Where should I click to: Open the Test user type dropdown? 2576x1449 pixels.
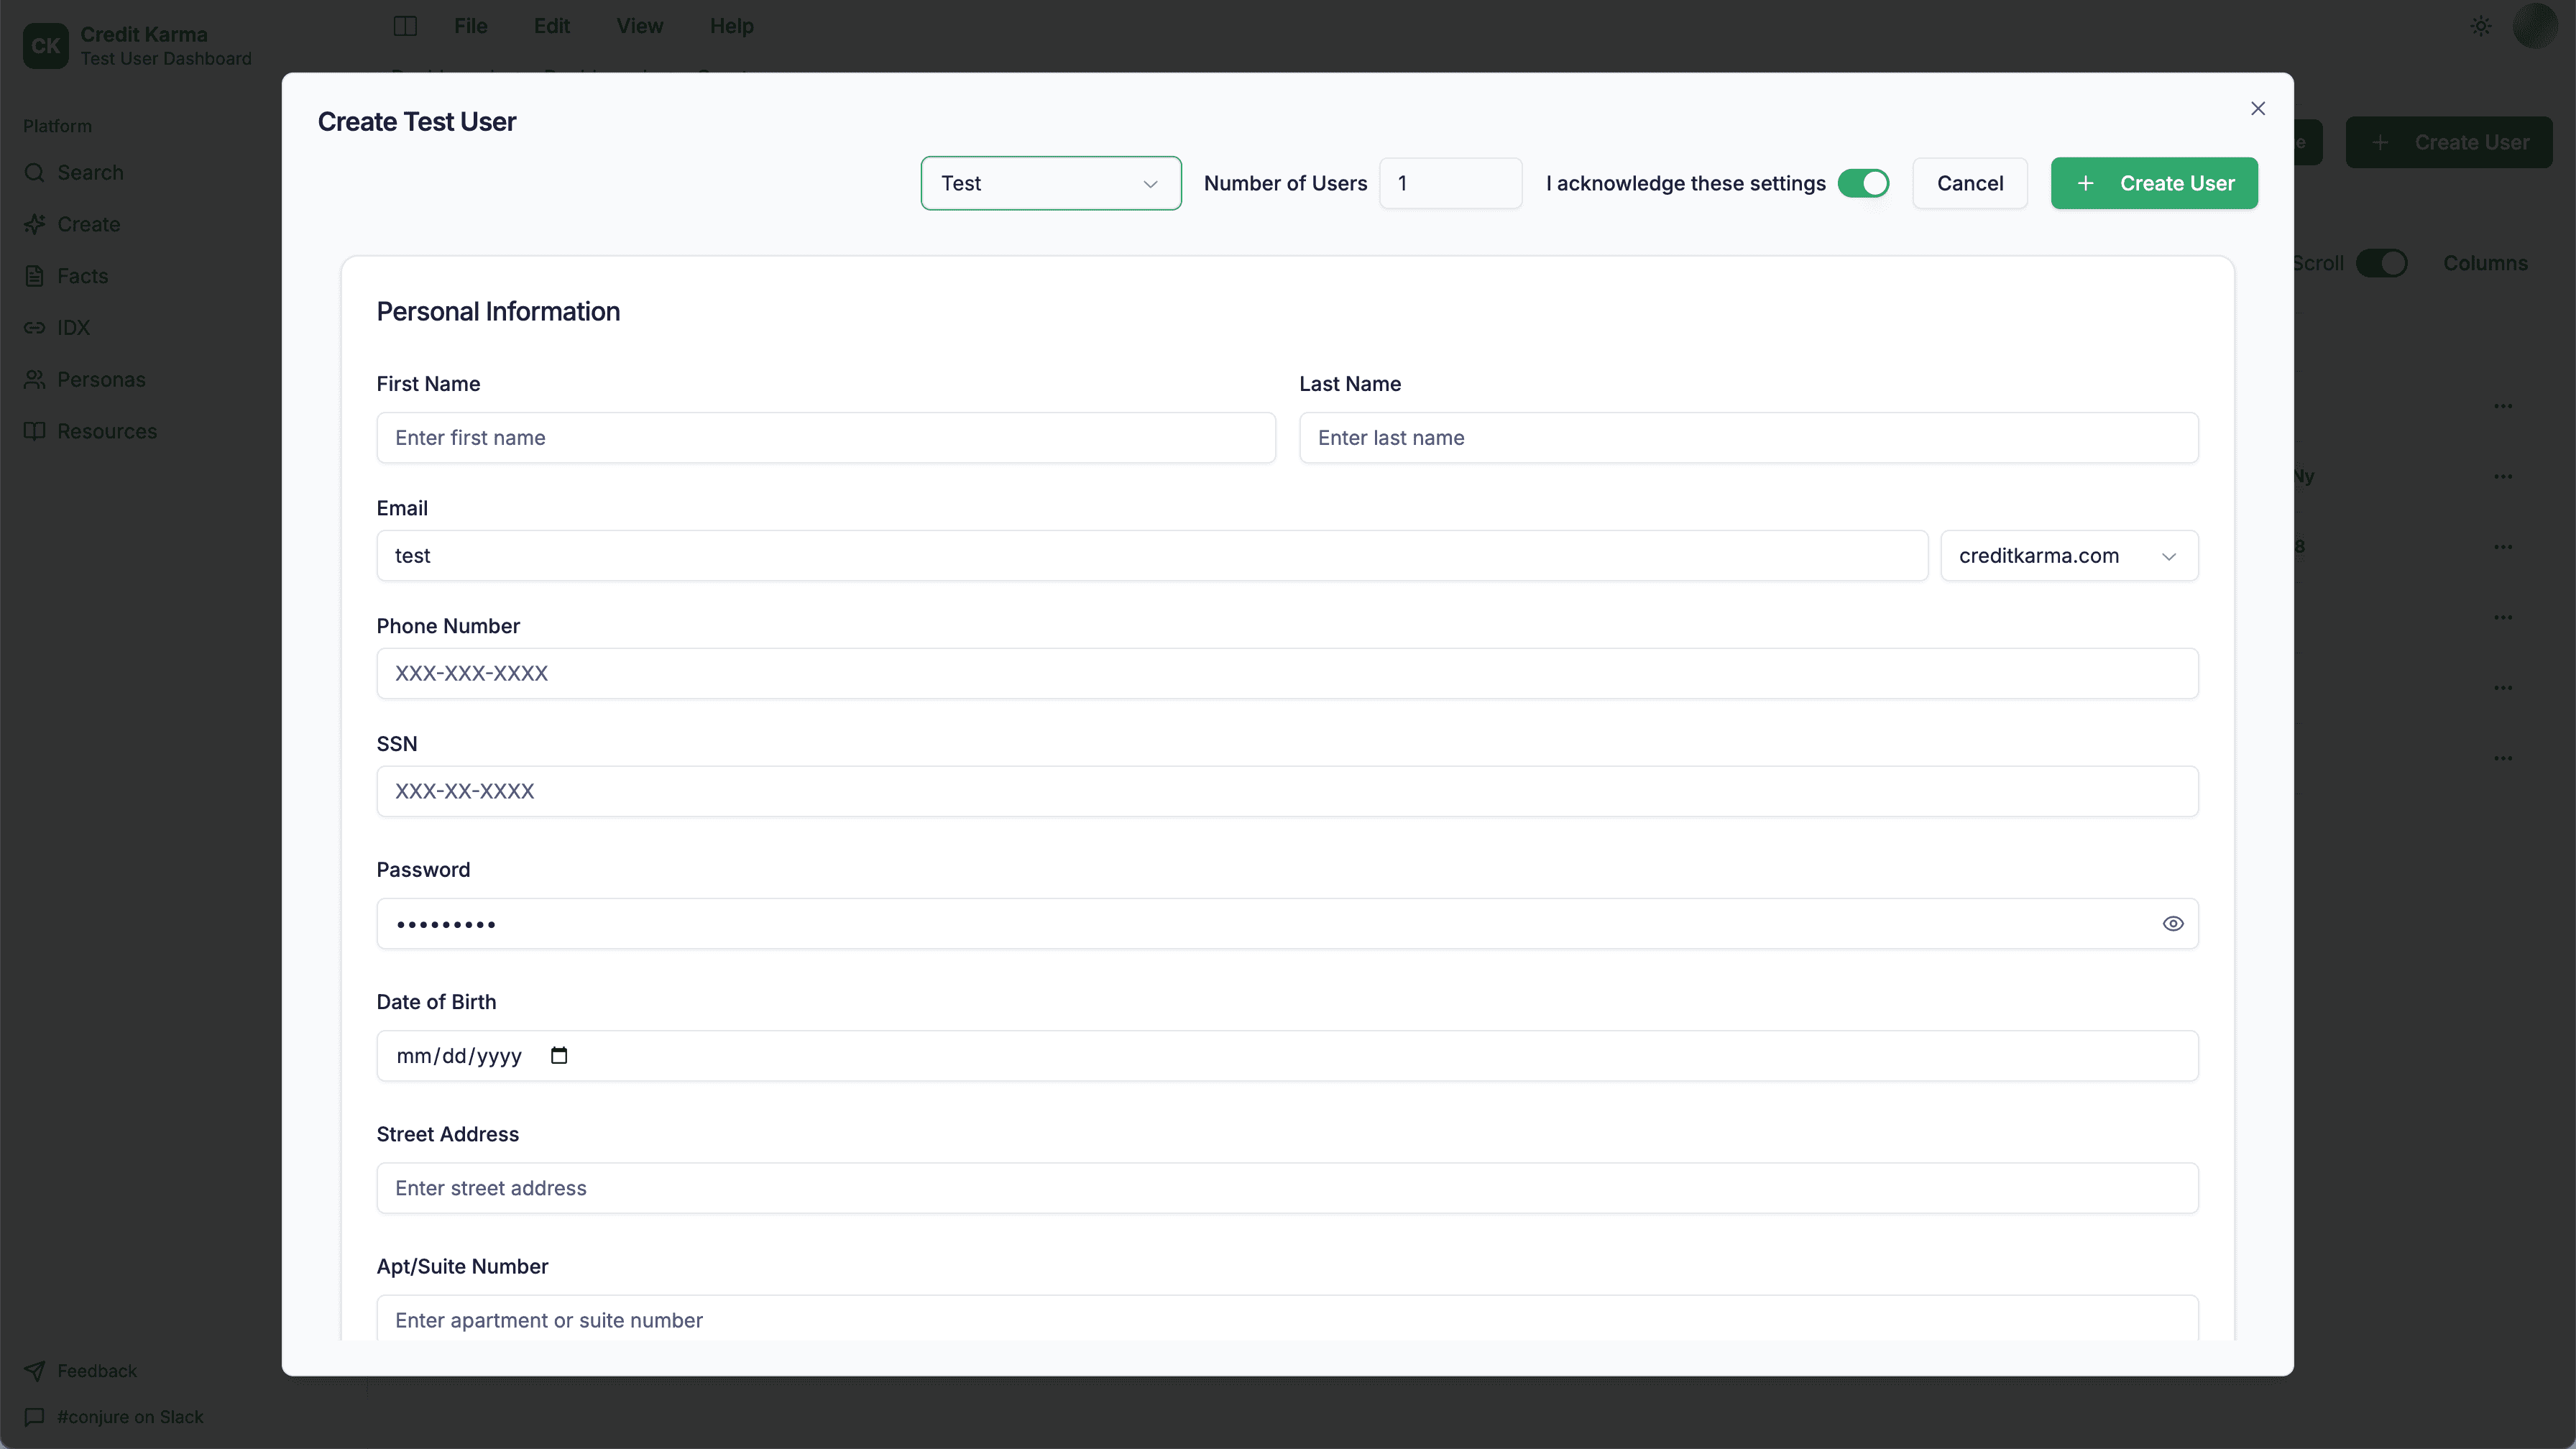[1050, 183]
